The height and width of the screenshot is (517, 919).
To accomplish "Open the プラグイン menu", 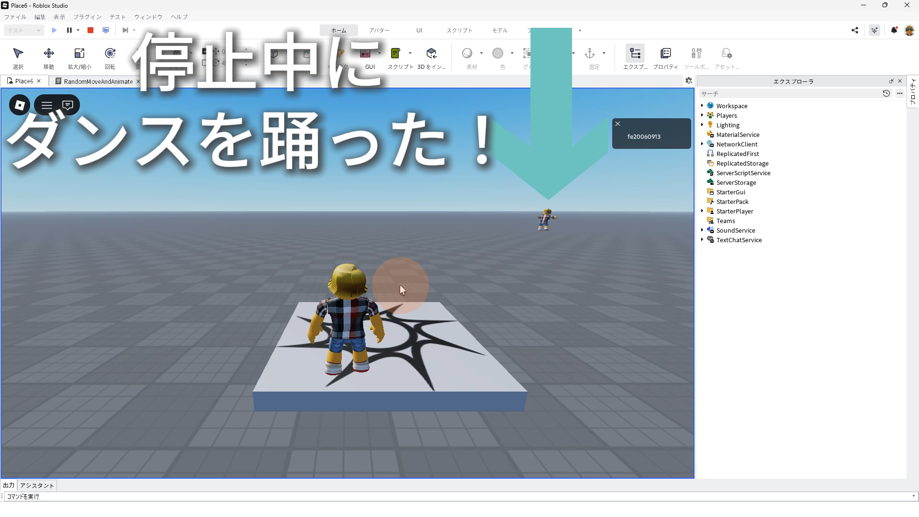I will pyautogui.click(x=87, y=17).
